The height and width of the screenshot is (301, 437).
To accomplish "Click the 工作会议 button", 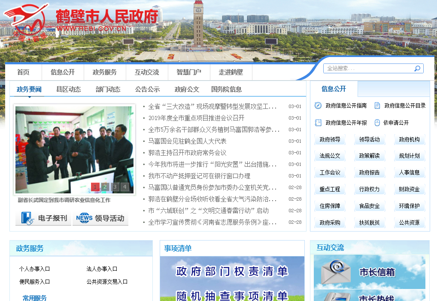I will point(330,173).
